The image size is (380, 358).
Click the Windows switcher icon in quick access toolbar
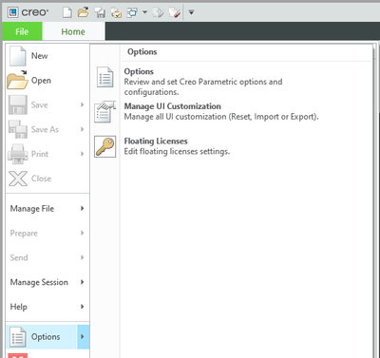[132, 12]
